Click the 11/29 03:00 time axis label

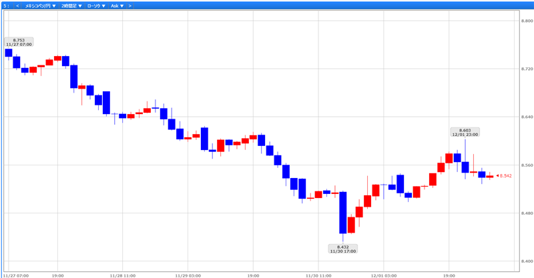click(188, 275)
